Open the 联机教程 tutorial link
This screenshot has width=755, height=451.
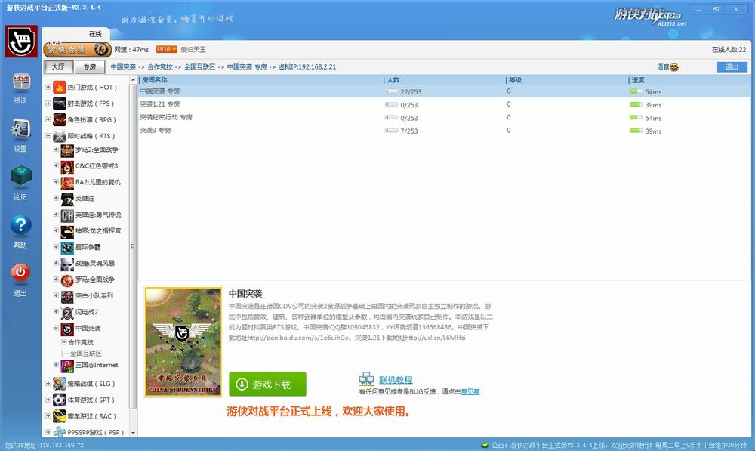pyautogui.click(x=396, y=380)
